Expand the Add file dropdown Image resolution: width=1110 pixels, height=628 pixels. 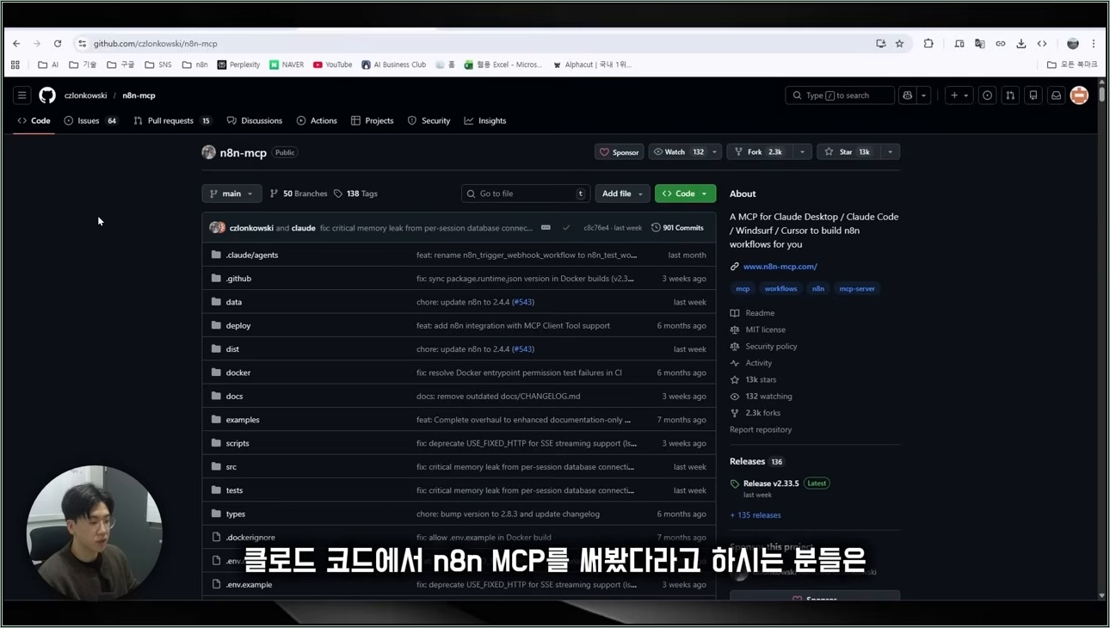[622, 194]
